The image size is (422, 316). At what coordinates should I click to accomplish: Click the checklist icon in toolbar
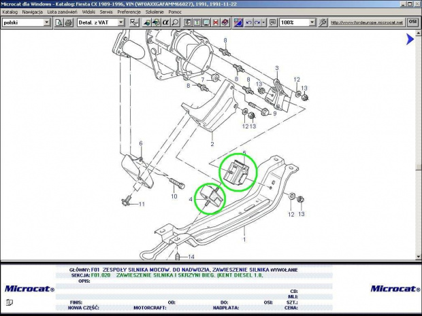tap(134, 22)
